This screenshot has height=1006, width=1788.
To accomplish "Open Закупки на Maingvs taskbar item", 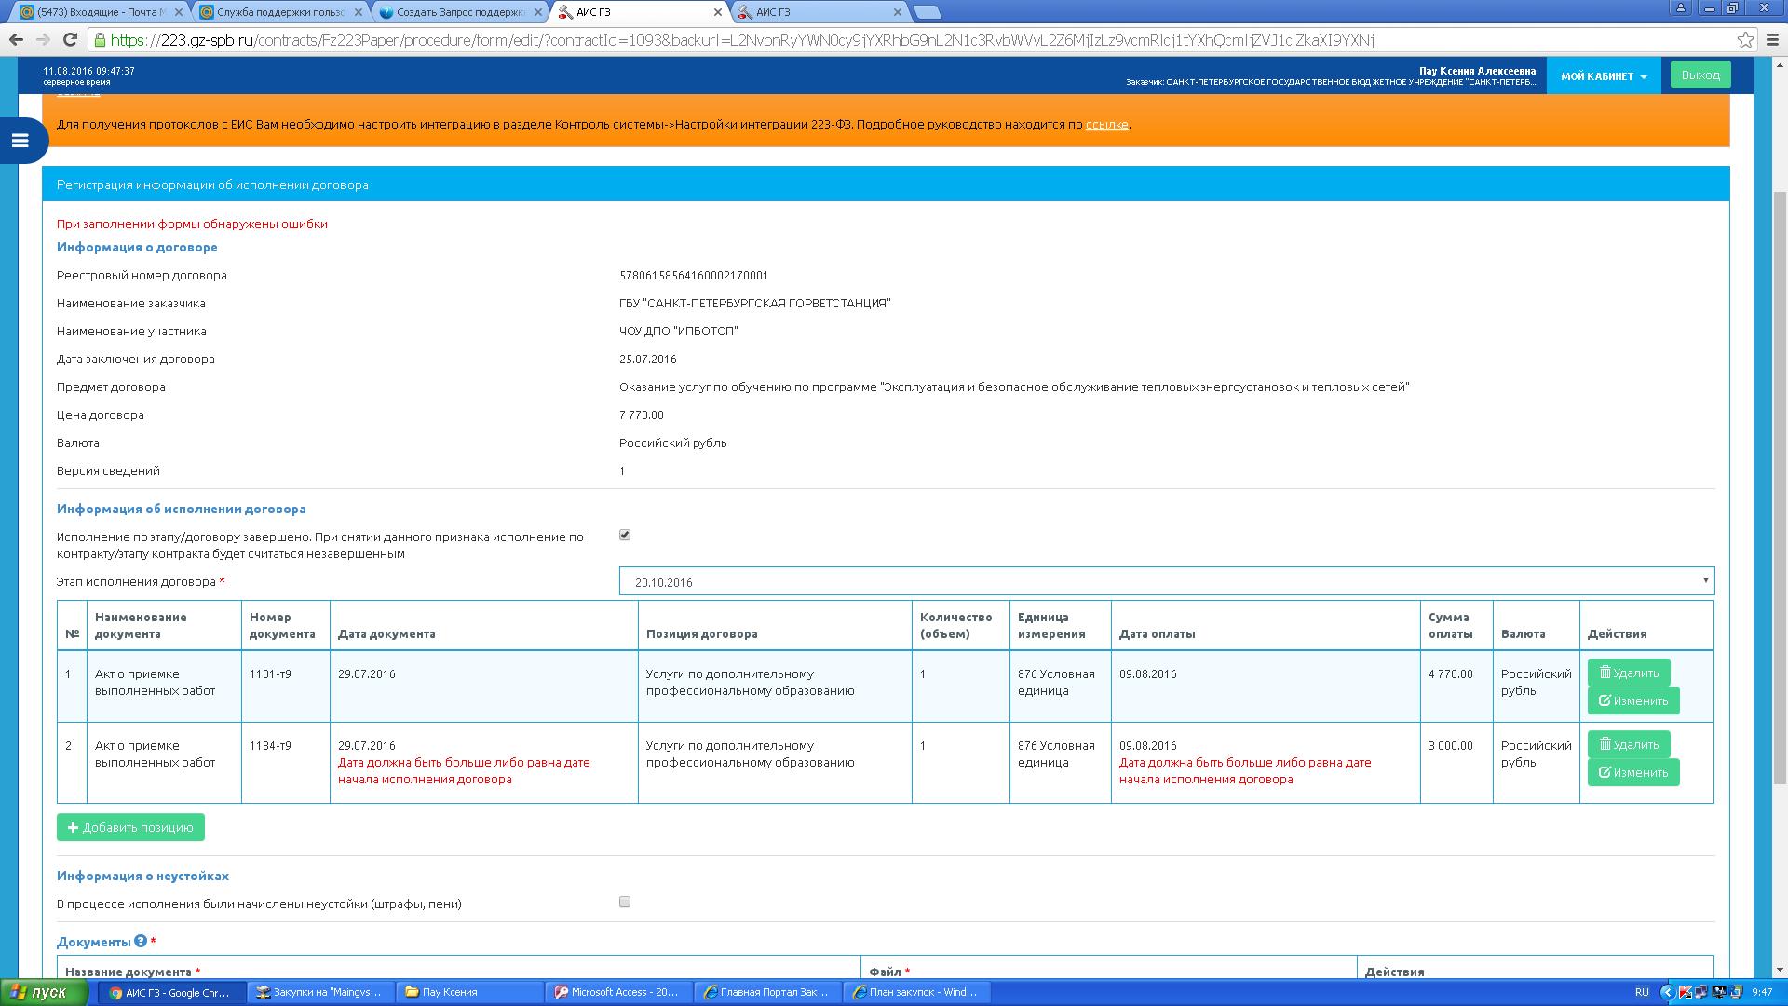I will [x=319, y=992].
